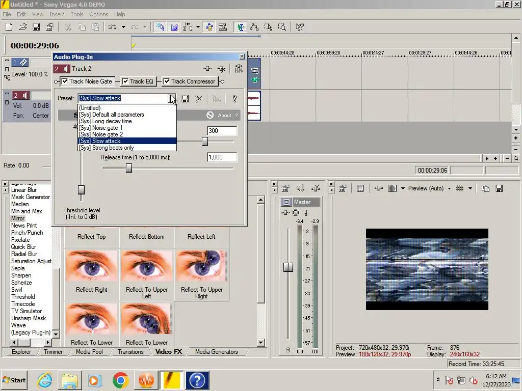Image resolution: width=522 pixels, height=391 pixels.
Task: Click the Release time slider handle
Action: [129, 168]
